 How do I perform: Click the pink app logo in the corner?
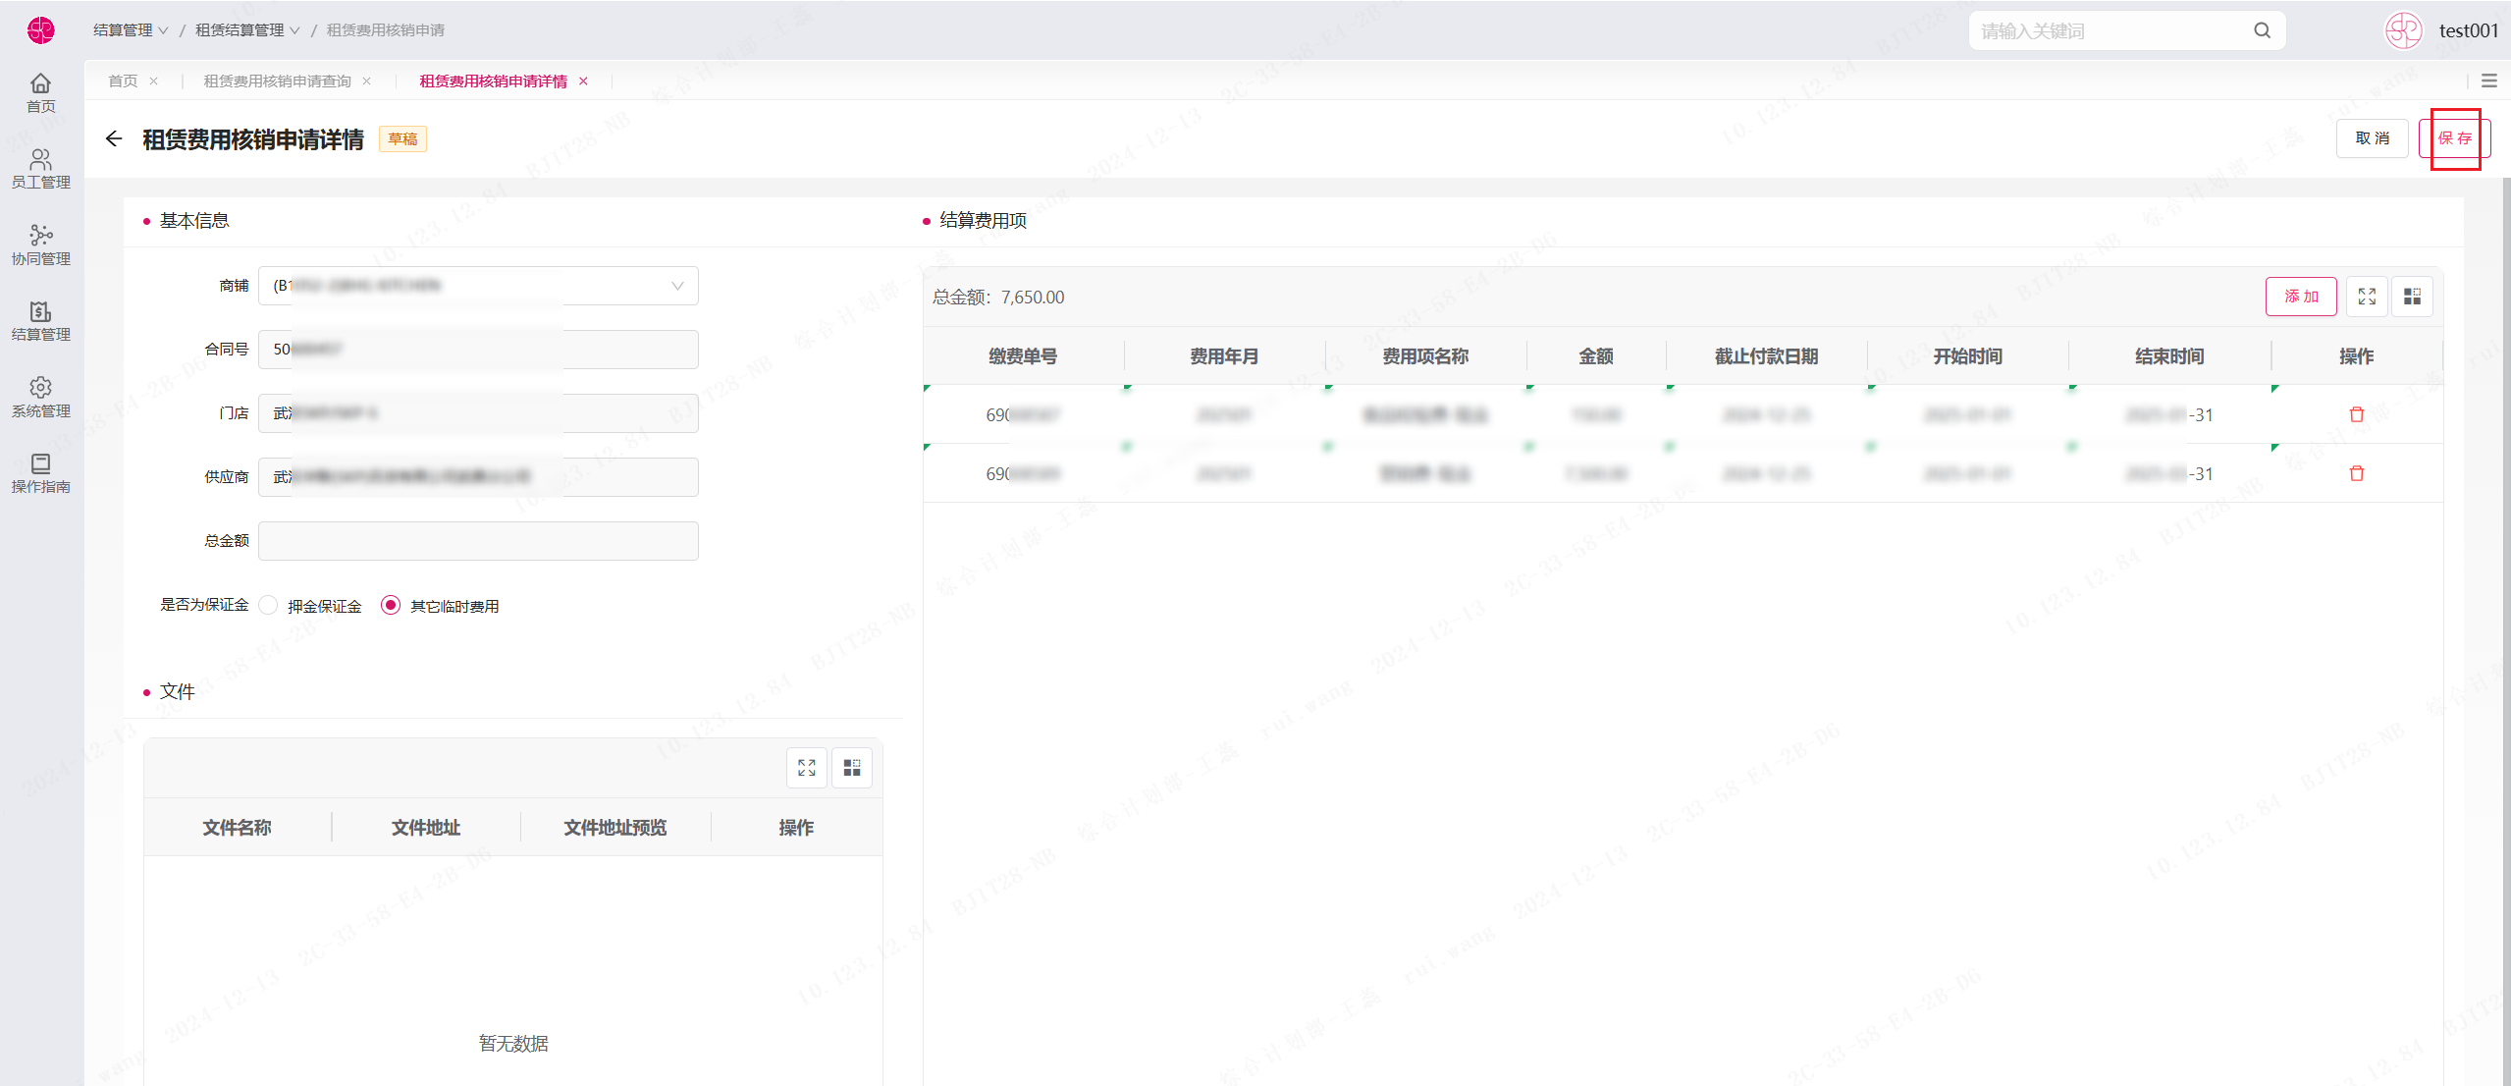[40, 30]
